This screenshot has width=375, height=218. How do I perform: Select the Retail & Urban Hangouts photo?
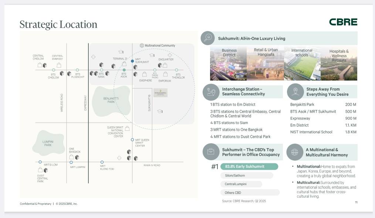click(x=265, y=64)
